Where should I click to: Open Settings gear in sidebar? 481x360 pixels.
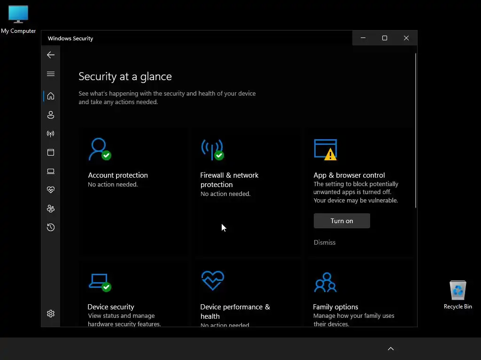[x=51, y=314]
